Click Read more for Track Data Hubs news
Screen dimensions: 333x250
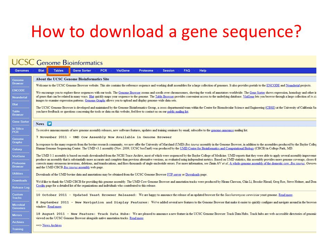click(137, 218)
